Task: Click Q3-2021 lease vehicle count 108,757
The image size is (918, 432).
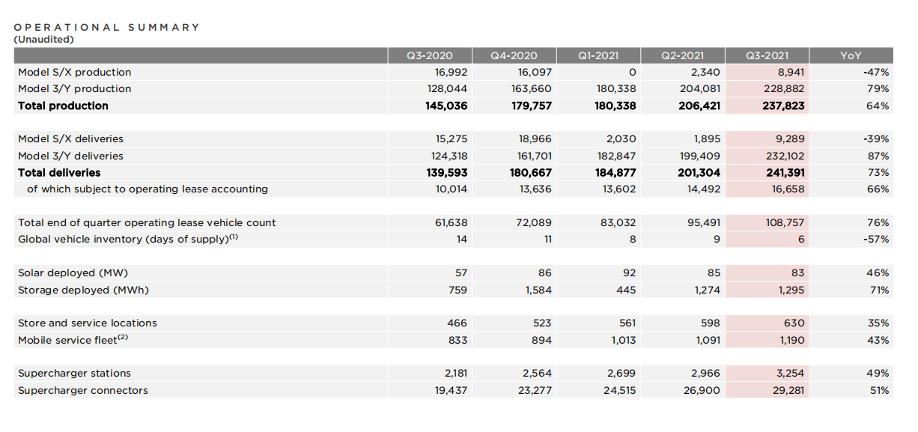Action: pos(785,222)
